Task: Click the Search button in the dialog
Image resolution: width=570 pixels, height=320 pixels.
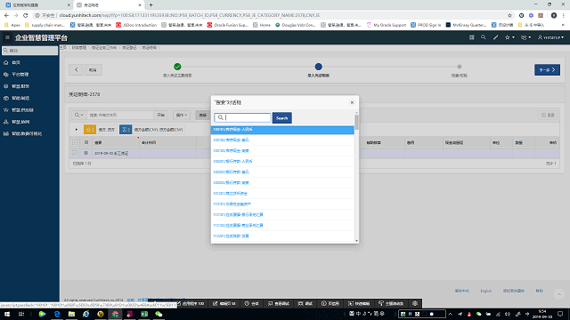Action: pos(282,118)
